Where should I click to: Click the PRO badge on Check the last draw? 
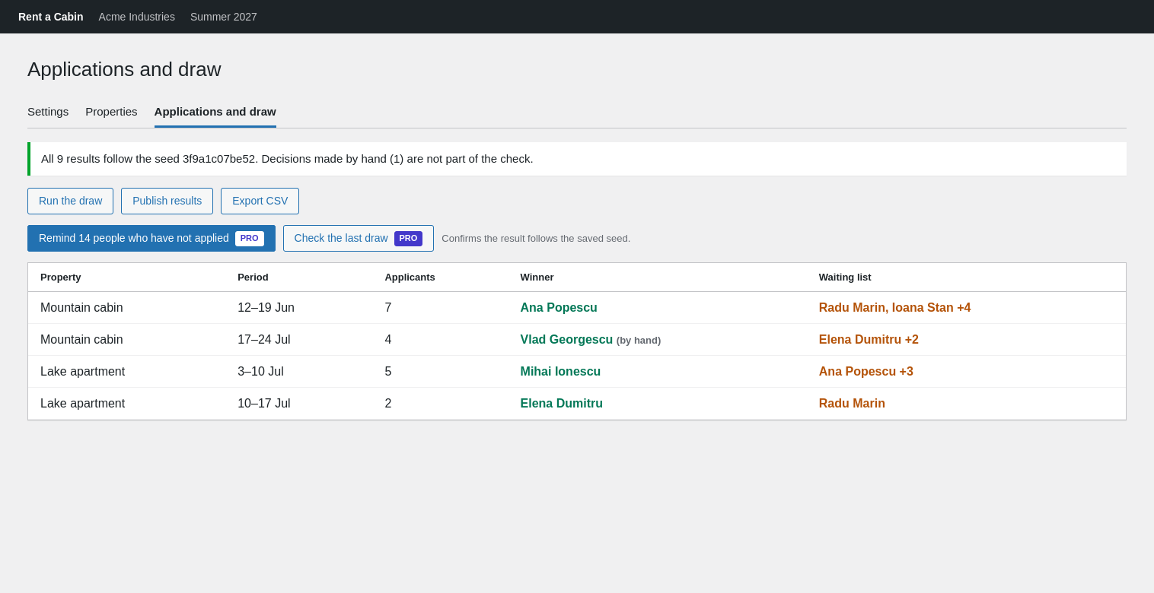[408, 239]
